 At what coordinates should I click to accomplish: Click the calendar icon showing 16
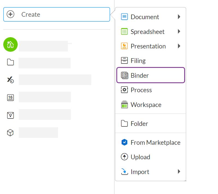pyautogui.click(x=10, y=97)
